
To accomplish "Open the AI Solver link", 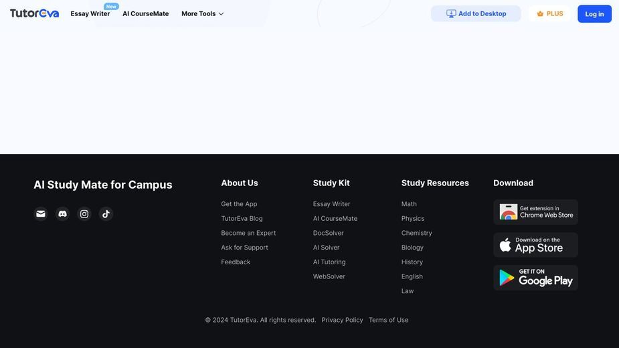I will click(x=326, y=247).
